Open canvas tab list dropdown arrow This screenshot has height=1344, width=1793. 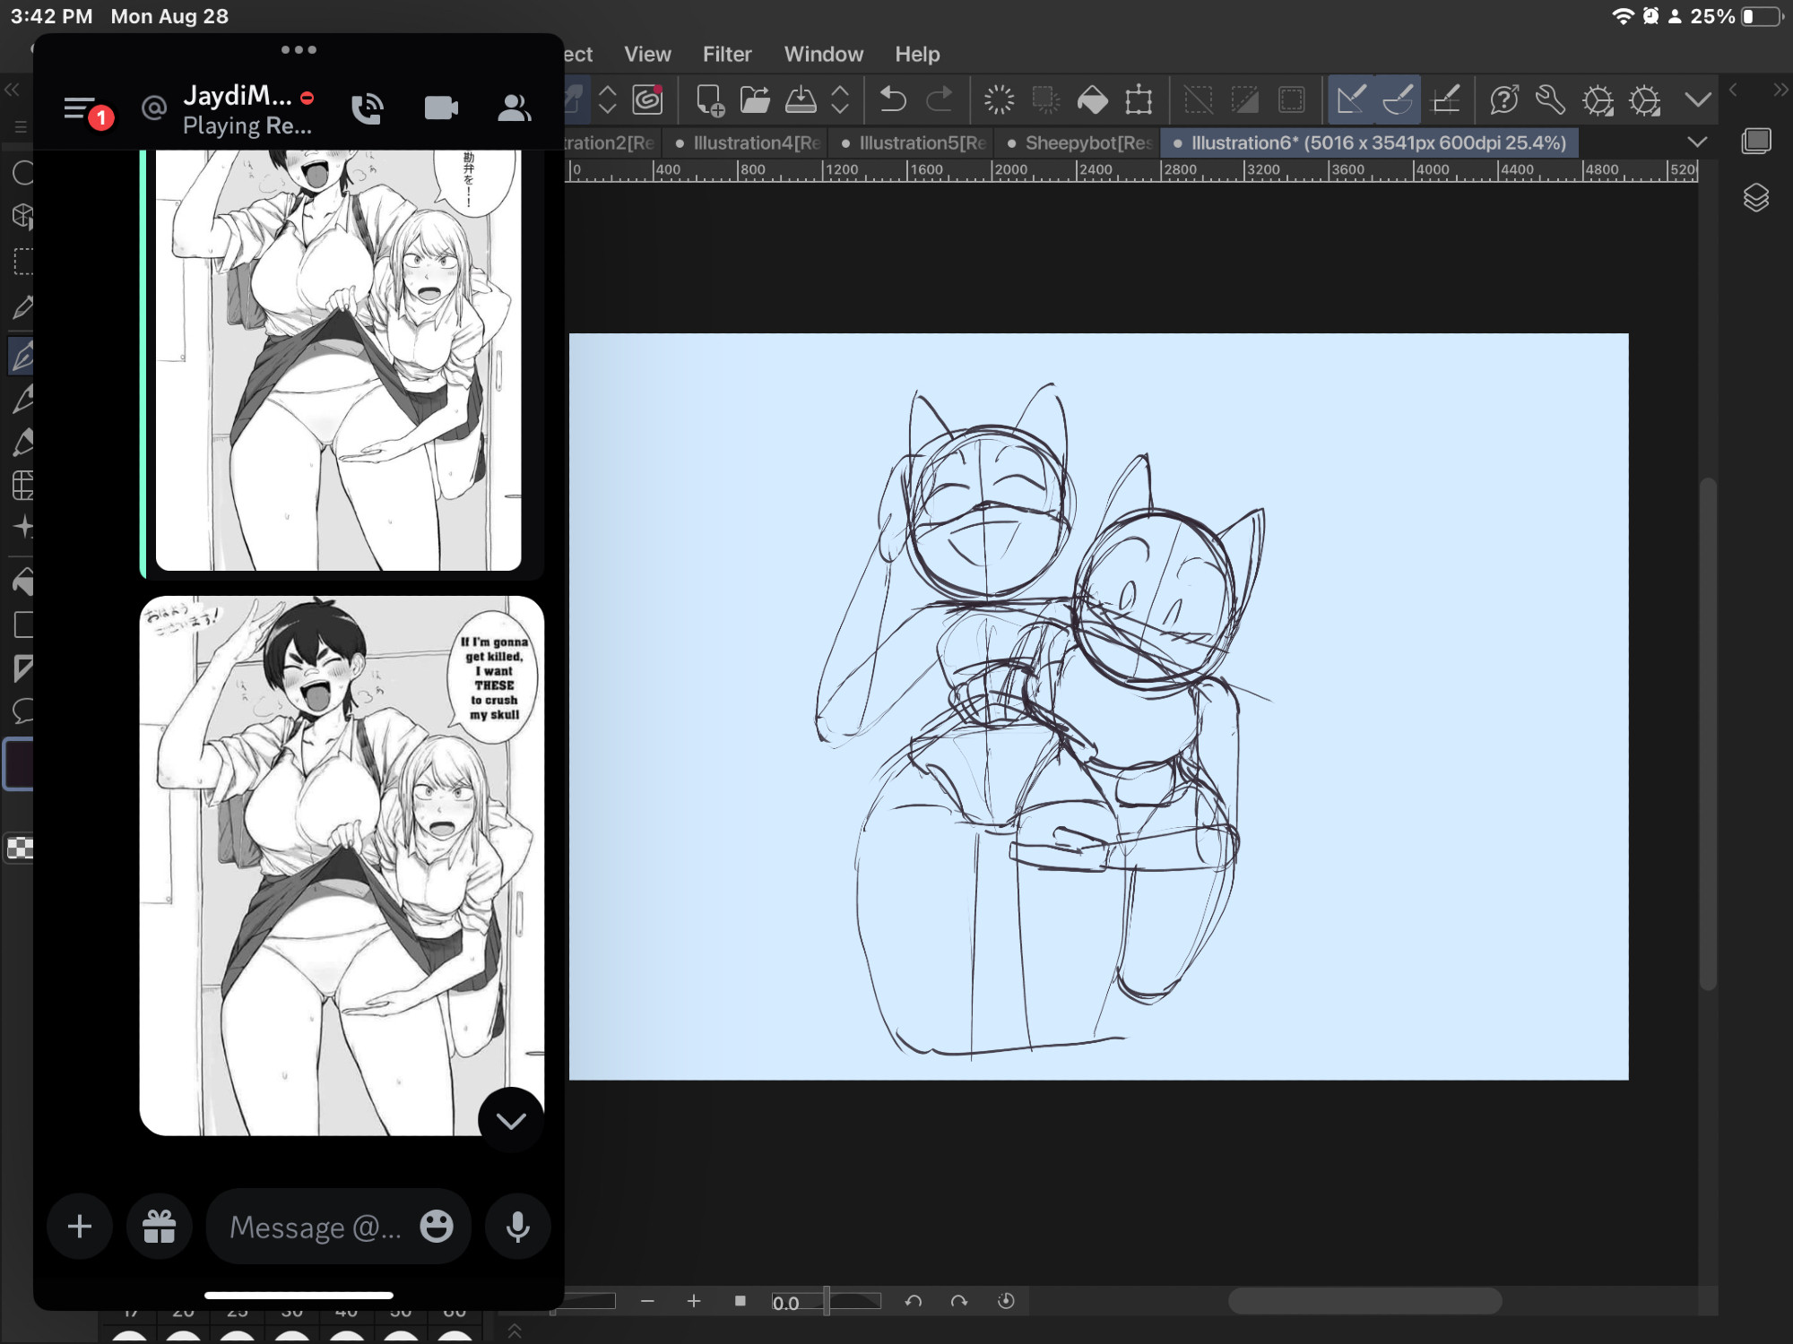click(x=1697, y=142)
